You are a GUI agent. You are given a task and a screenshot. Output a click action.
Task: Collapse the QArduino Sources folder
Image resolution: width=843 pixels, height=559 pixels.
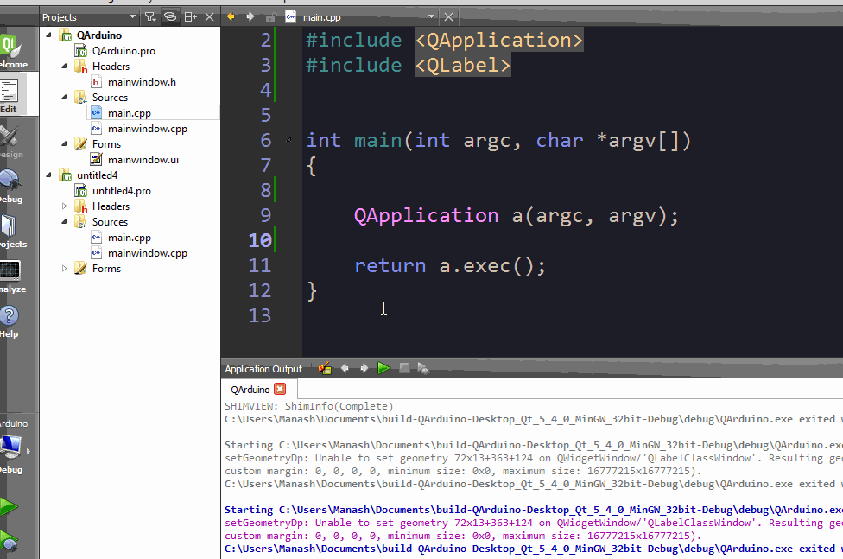pyautogui.click(x=64, y=98)
